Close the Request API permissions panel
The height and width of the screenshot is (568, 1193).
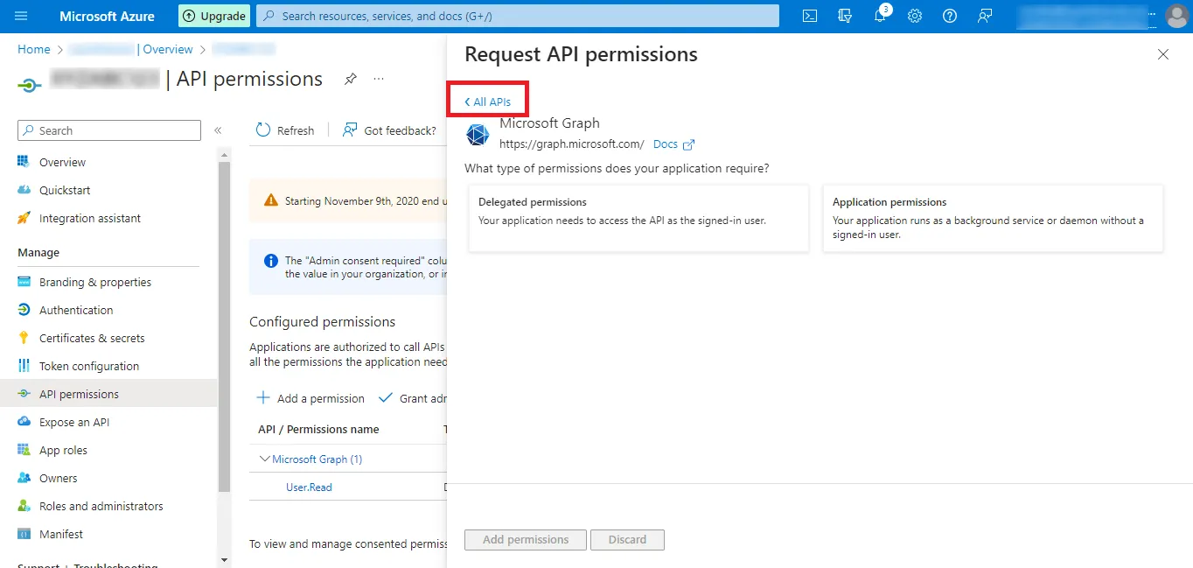(1162, 54)
